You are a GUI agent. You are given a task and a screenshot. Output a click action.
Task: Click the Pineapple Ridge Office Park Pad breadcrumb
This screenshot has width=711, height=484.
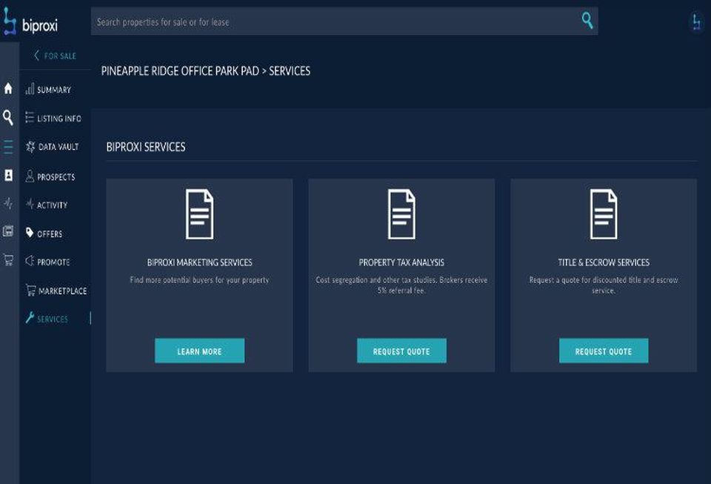[x=180, y=70]
